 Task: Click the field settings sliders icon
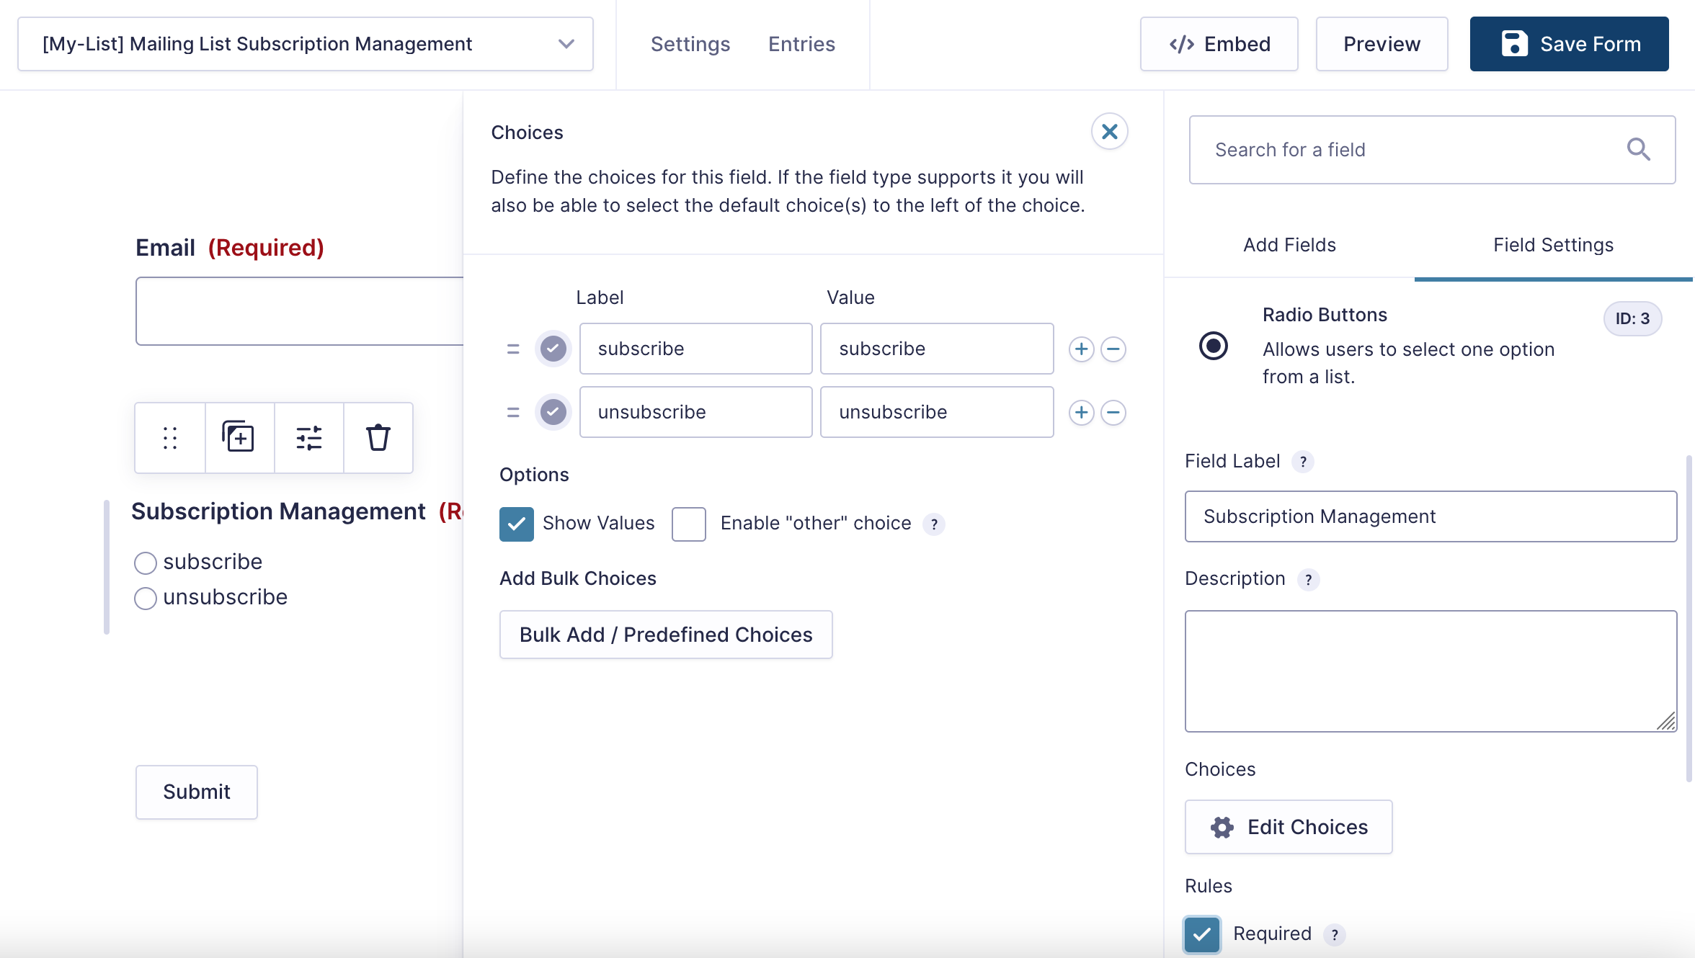(x=308, y=437)
